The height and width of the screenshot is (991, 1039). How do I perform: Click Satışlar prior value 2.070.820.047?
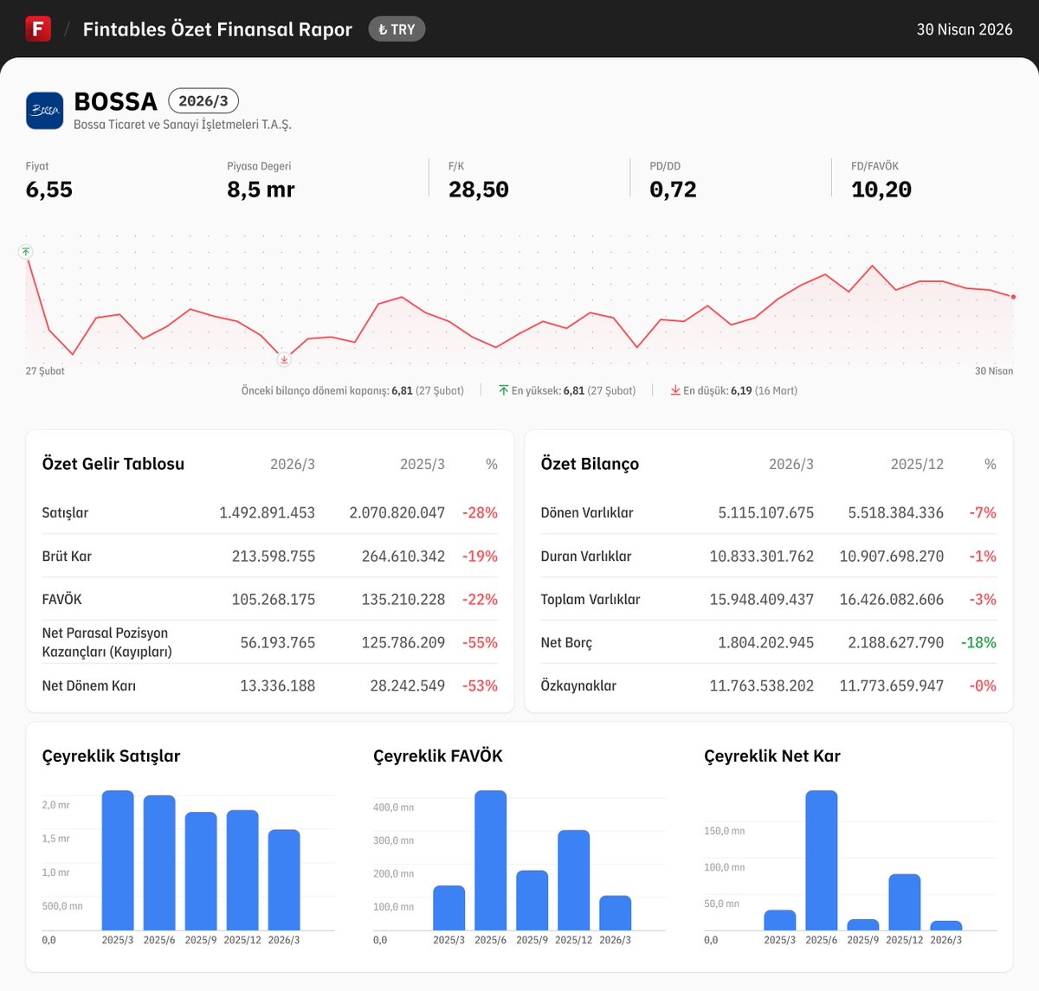coord(397,512)
